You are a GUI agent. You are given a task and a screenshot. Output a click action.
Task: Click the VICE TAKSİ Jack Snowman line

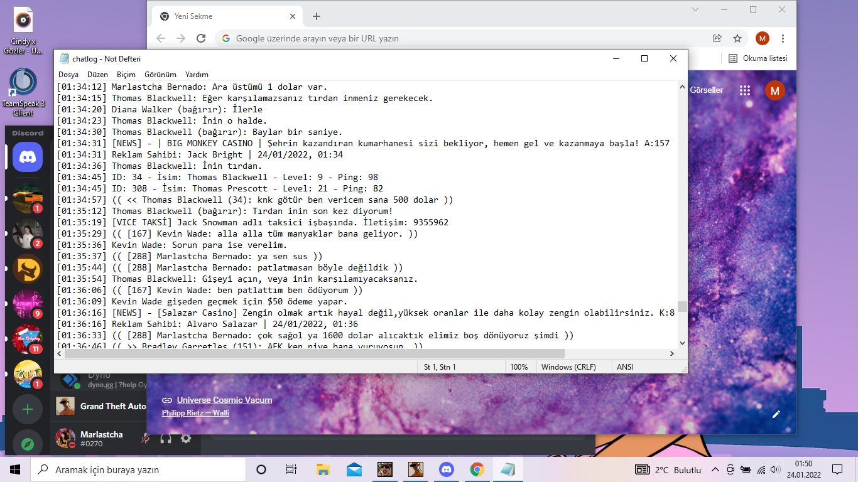253,222
